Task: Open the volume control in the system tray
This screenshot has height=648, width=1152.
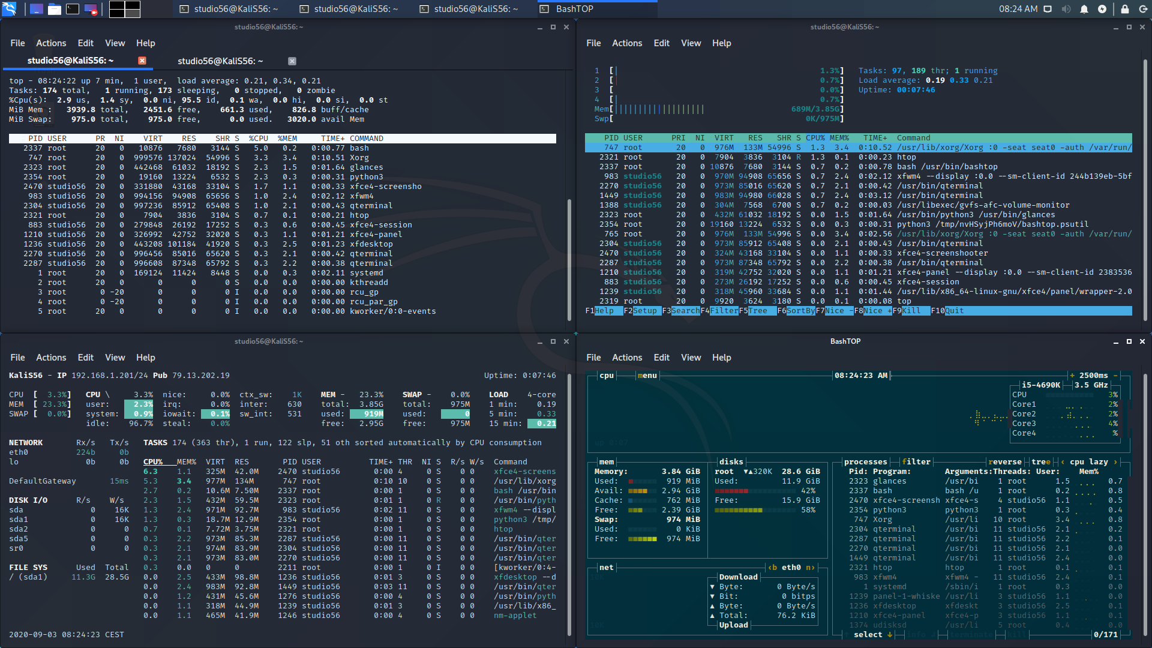Action: [1066, 10]
